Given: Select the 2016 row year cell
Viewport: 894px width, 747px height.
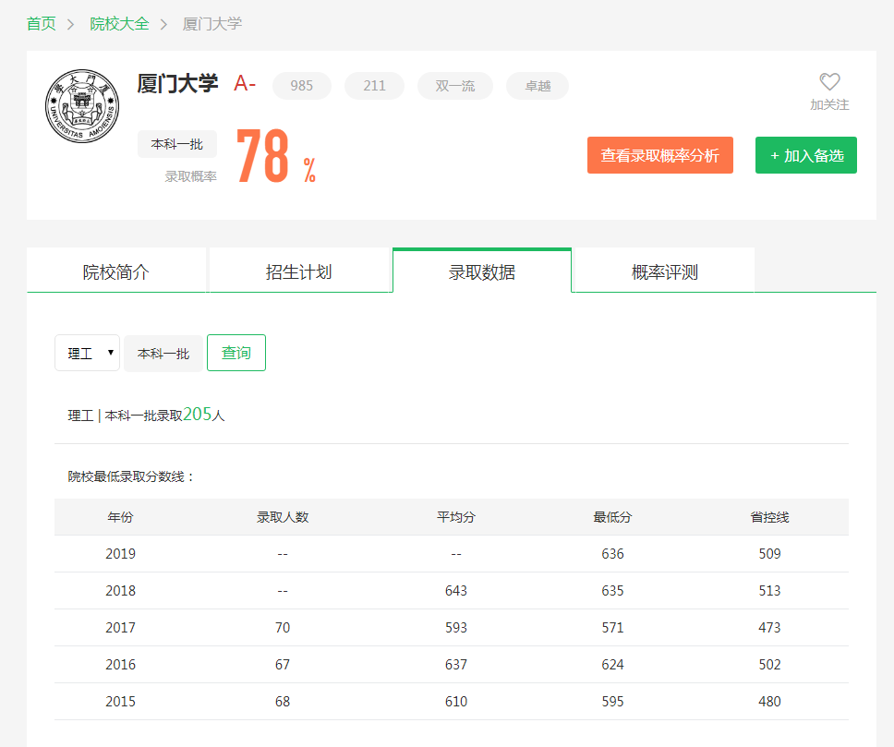Looking at the screenshot, I should coord(120,665).
